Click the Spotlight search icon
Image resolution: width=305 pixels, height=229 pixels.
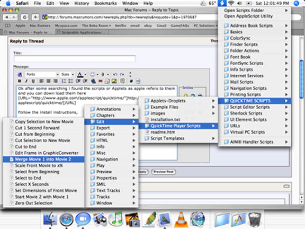(296, 3)
